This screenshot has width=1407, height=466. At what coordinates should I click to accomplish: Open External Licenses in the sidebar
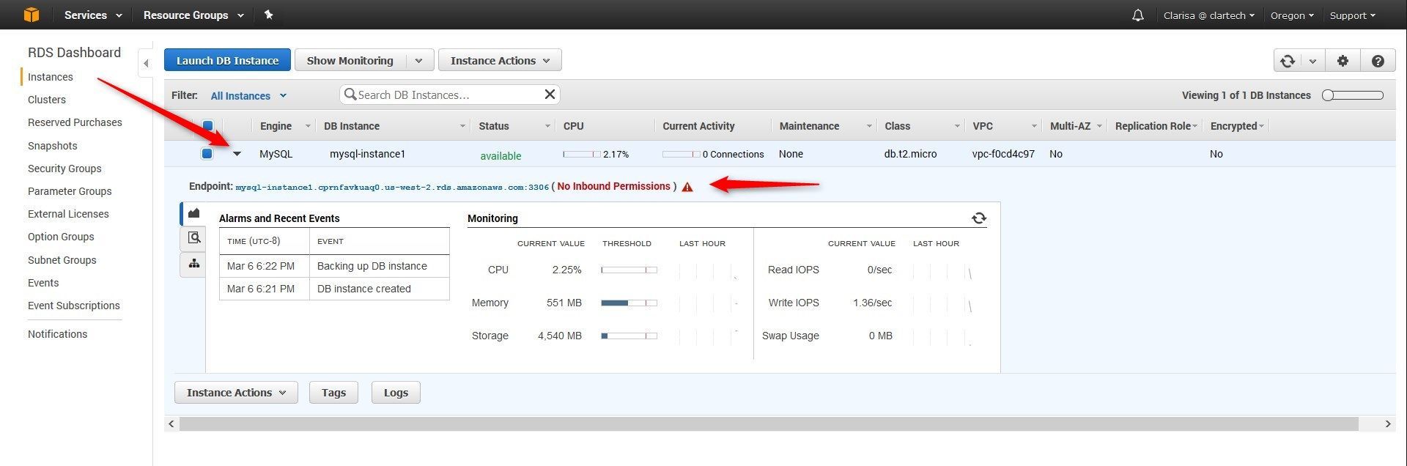(68, 214)
